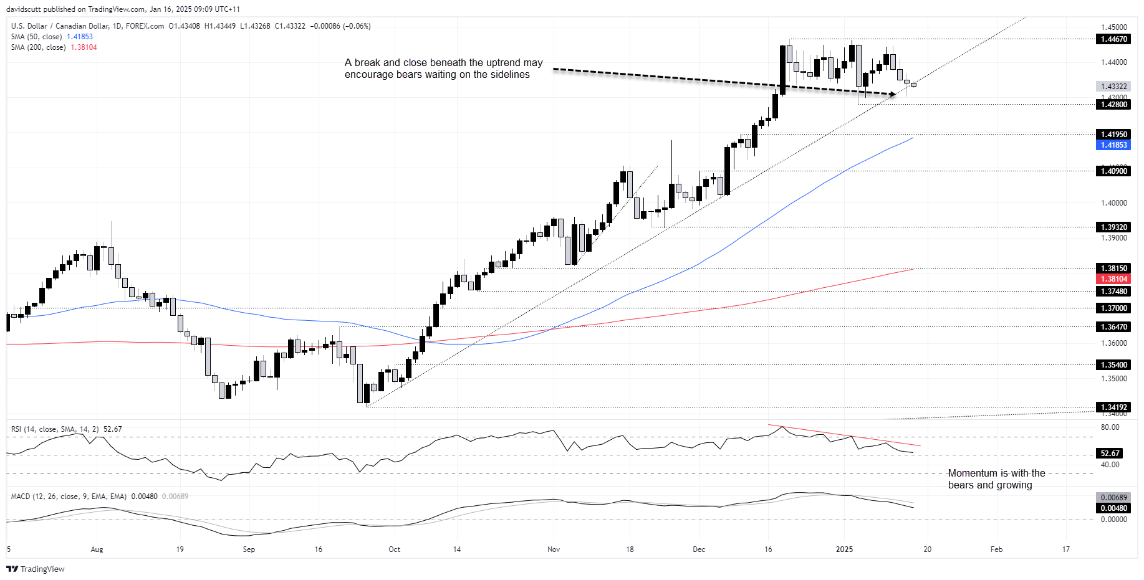Click the MACD signal tag 0.00689 on axis

pyautogui.click(x=1113, y=497)
